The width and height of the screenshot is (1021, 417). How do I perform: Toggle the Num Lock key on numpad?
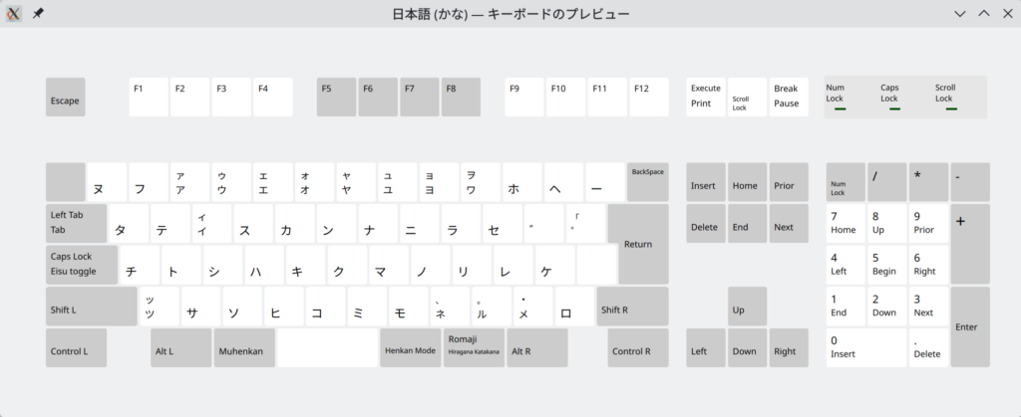click(x=846, y=183)
